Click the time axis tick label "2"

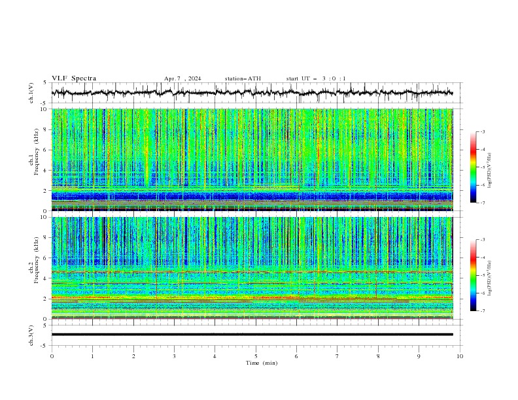(133, 356)
